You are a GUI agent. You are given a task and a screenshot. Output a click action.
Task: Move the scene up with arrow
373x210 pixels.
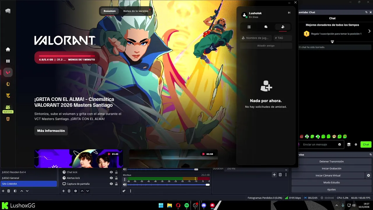[x=22, y=191]
